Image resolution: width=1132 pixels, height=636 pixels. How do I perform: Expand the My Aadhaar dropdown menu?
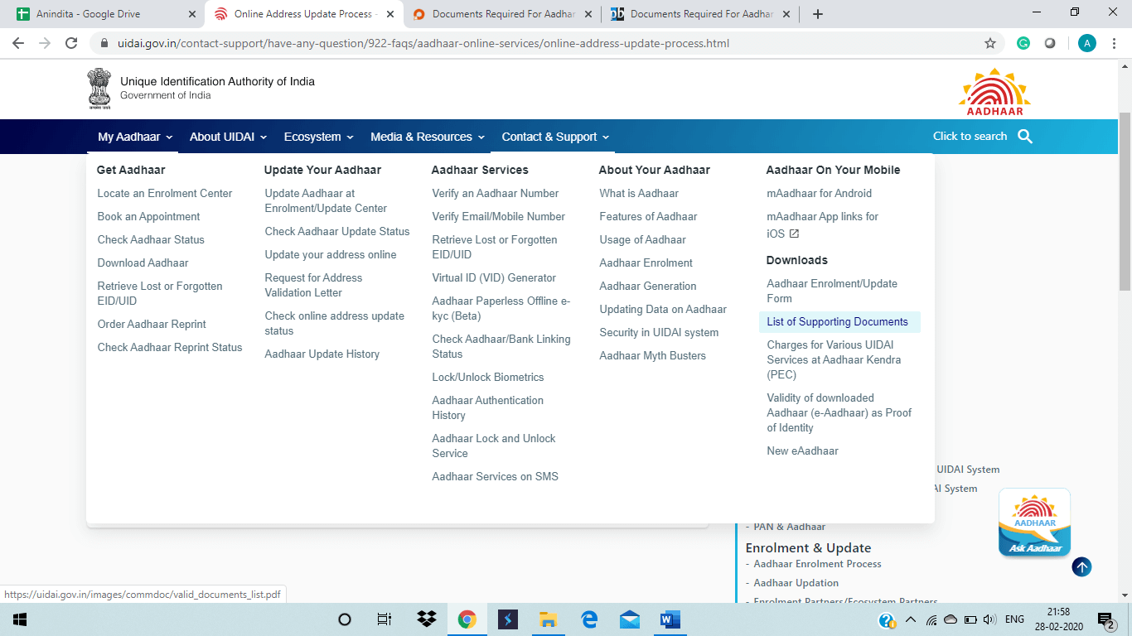[x=134, y=137]
